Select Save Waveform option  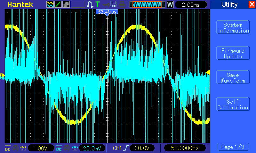coord(233,78)
